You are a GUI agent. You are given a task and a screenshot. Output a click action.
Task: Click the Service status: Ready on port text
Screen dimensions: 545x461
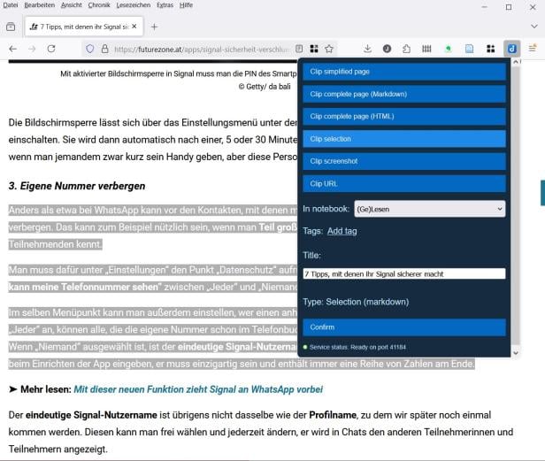pos(357,347)
